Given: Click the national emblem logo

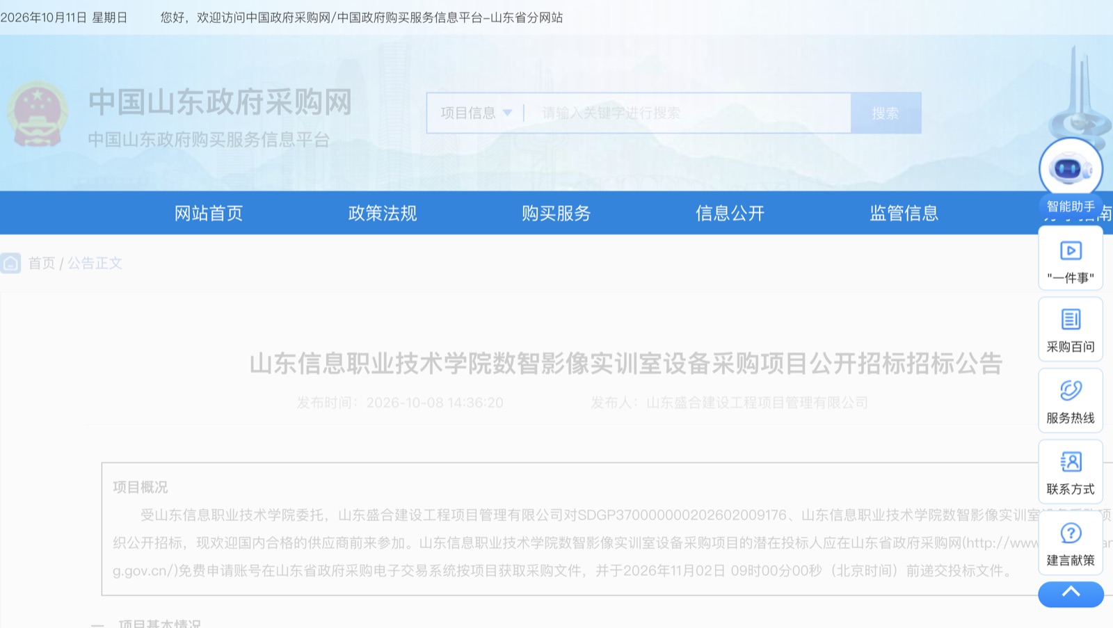Looking at the screenshot, I should click(x=38, y=114).
